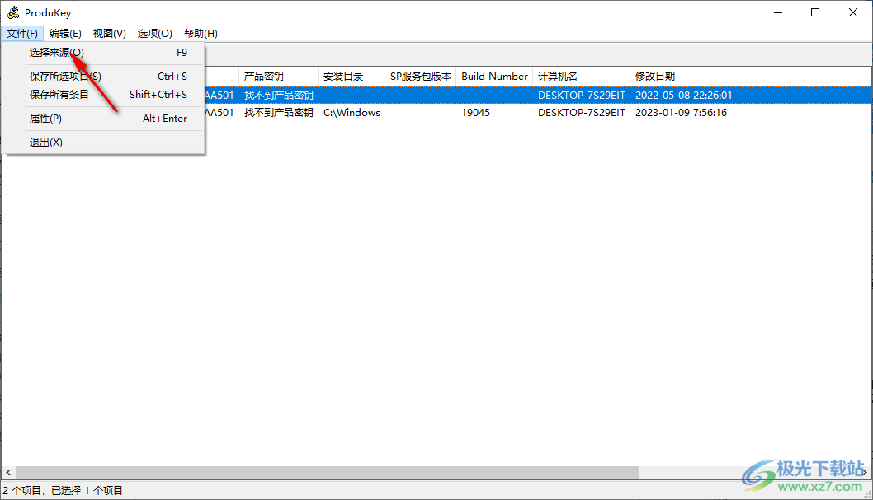Open the 选项(O) menu
The width and height of the screenshot is (873, 500).
tap(155, 33)
